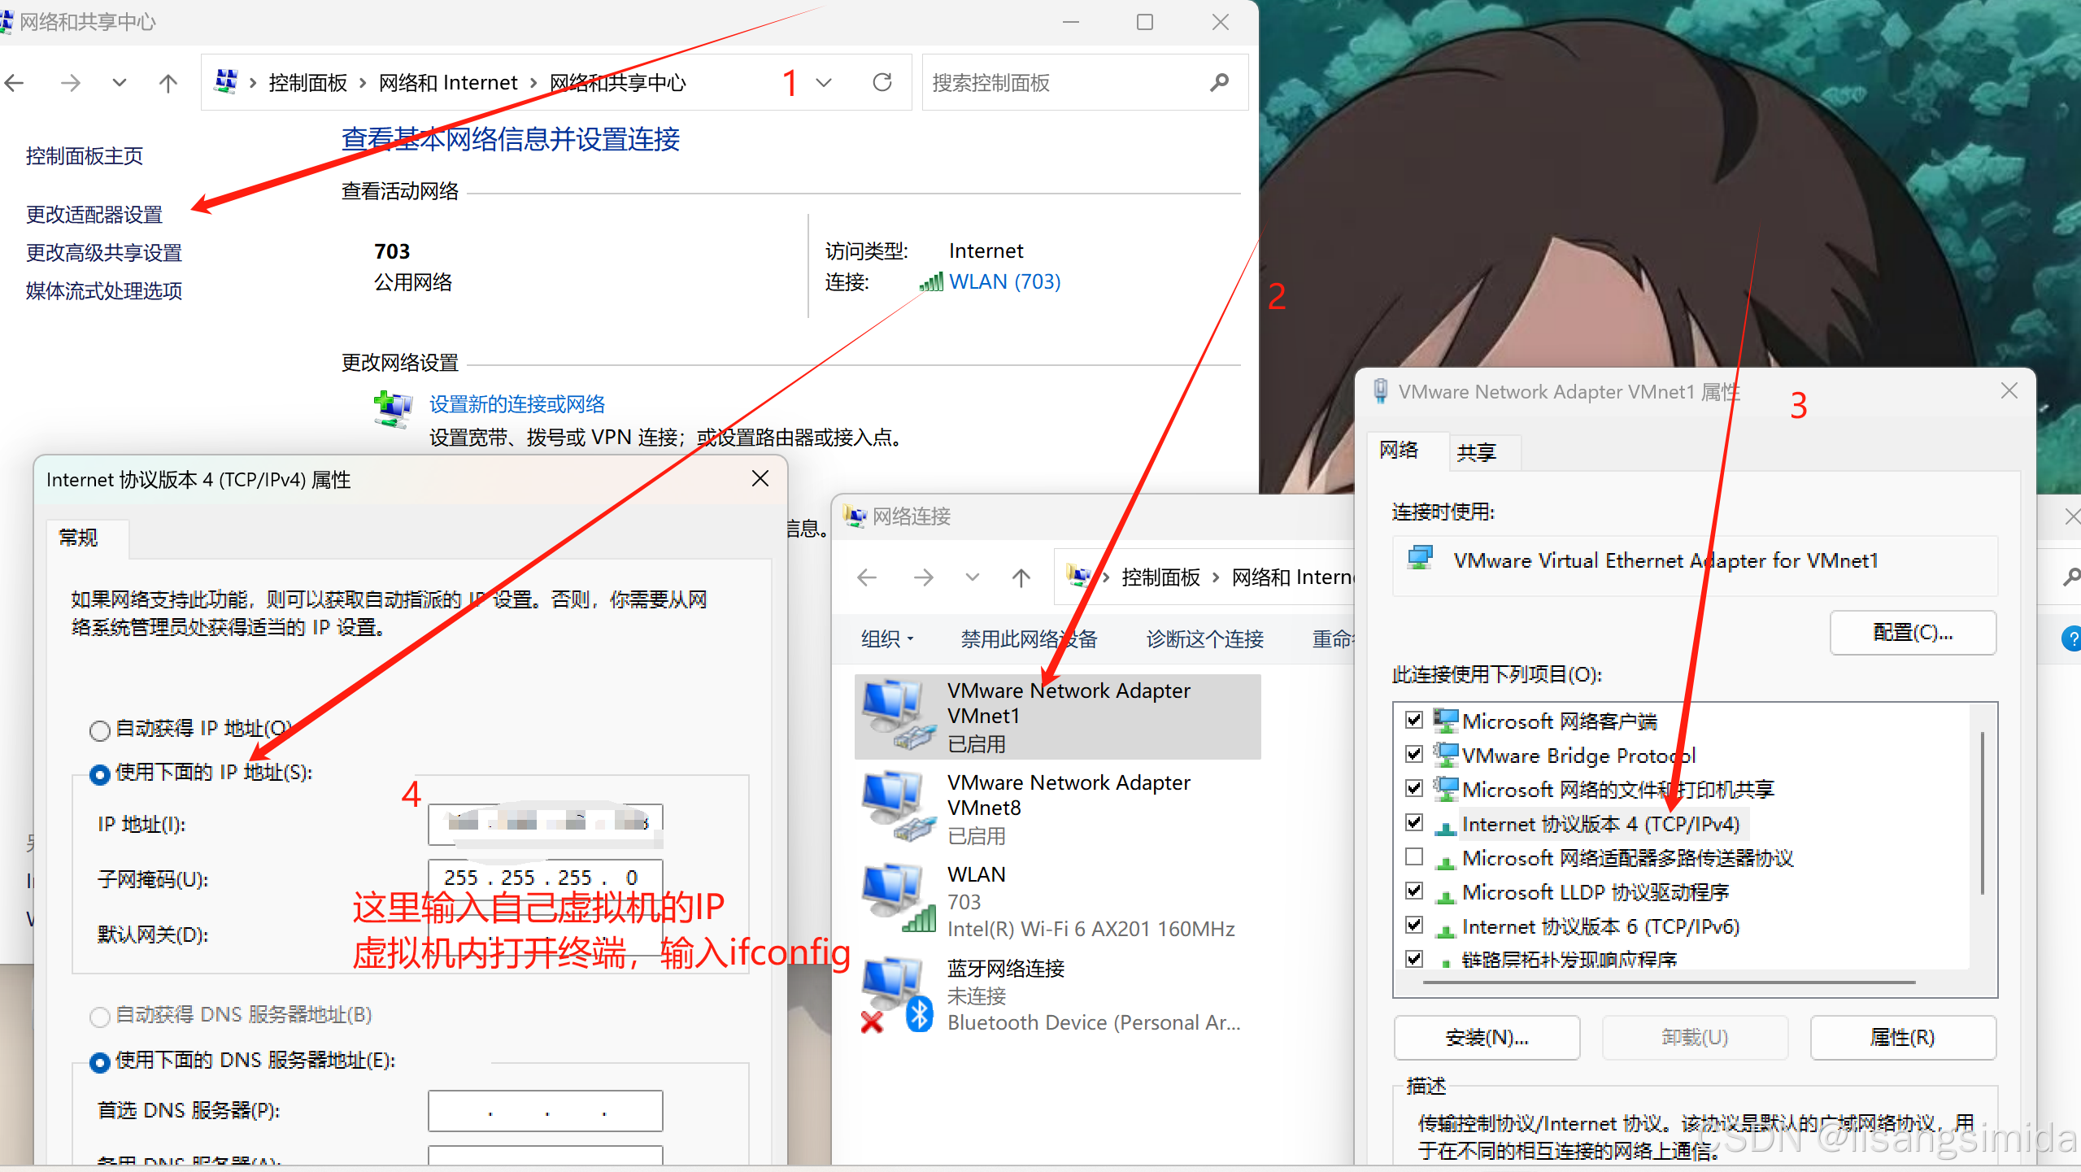Enable Microsoft network adapter multiplexor protocol checkbox
The image size is (2081, 1172).
(1414, 857)
